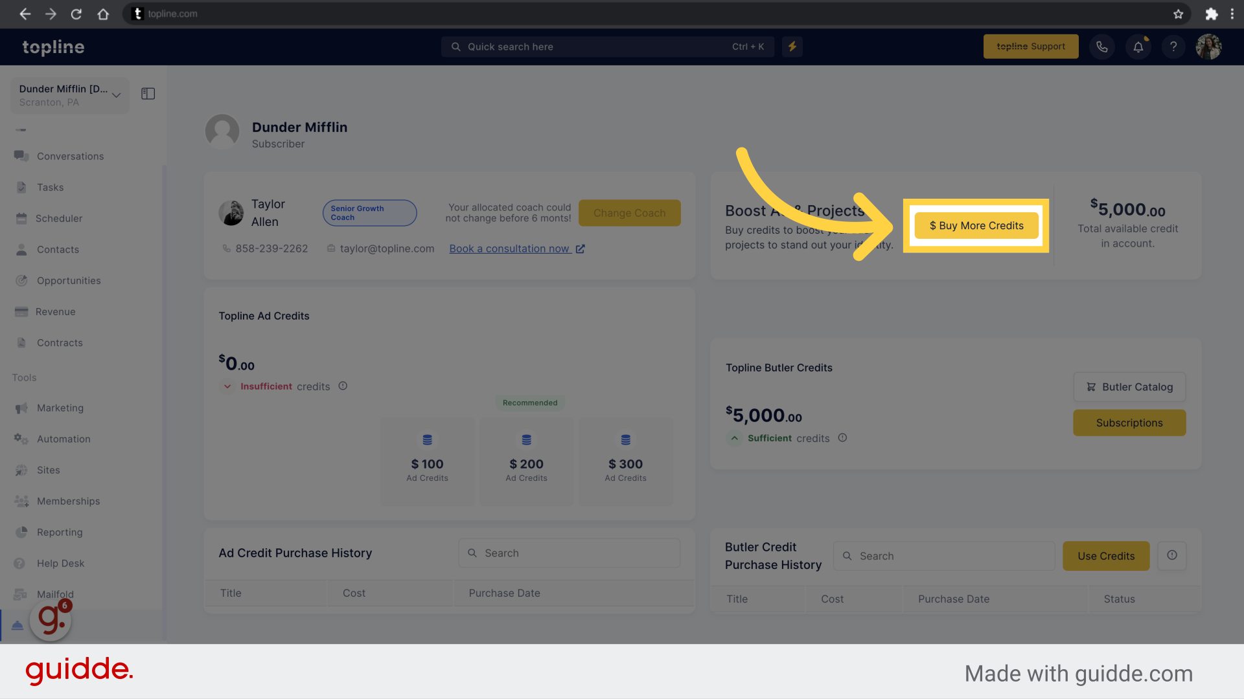The width and height of the screenshot is (1244, 699).
Task: Expand the Dunder Mifflin account switcher
Action: point(70,95)
